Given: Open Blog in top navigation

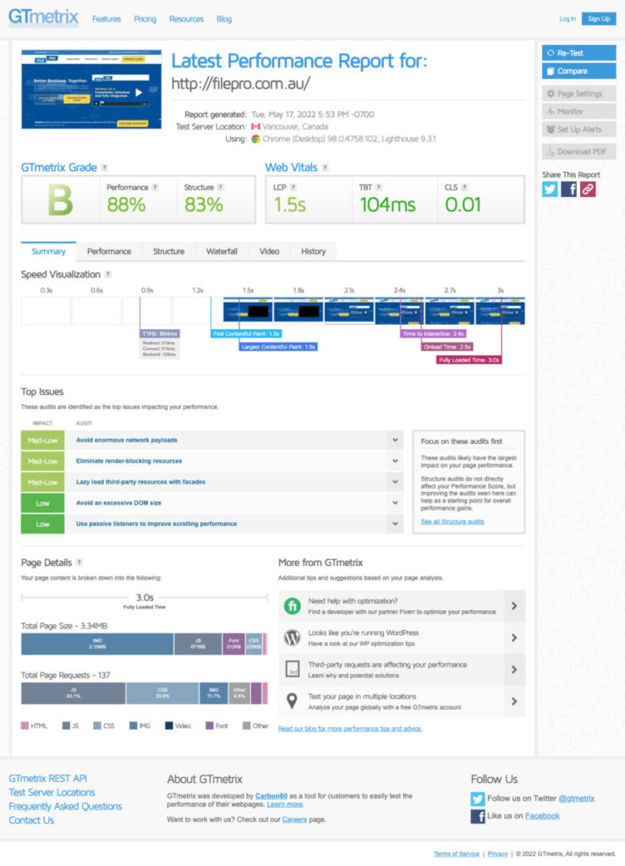Looking at the screenshot, I should (224, 19).
